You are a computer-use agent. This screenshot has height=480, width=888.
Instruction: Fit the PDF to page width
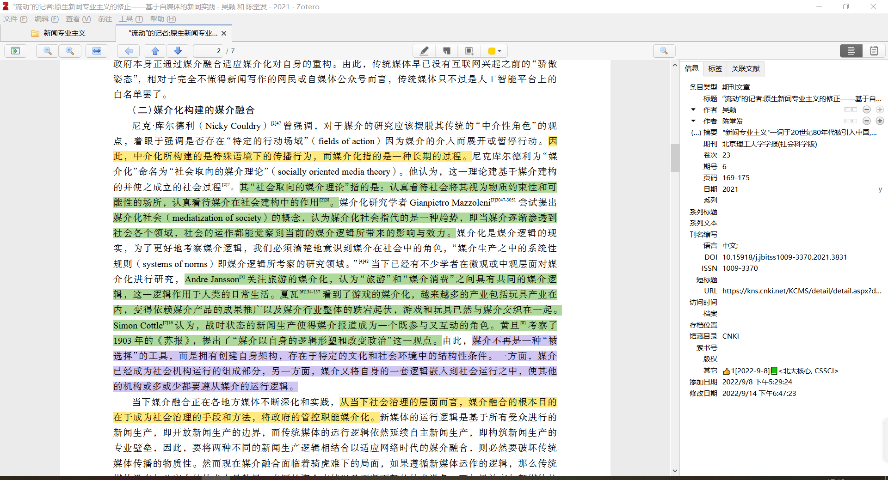(97, 51)
